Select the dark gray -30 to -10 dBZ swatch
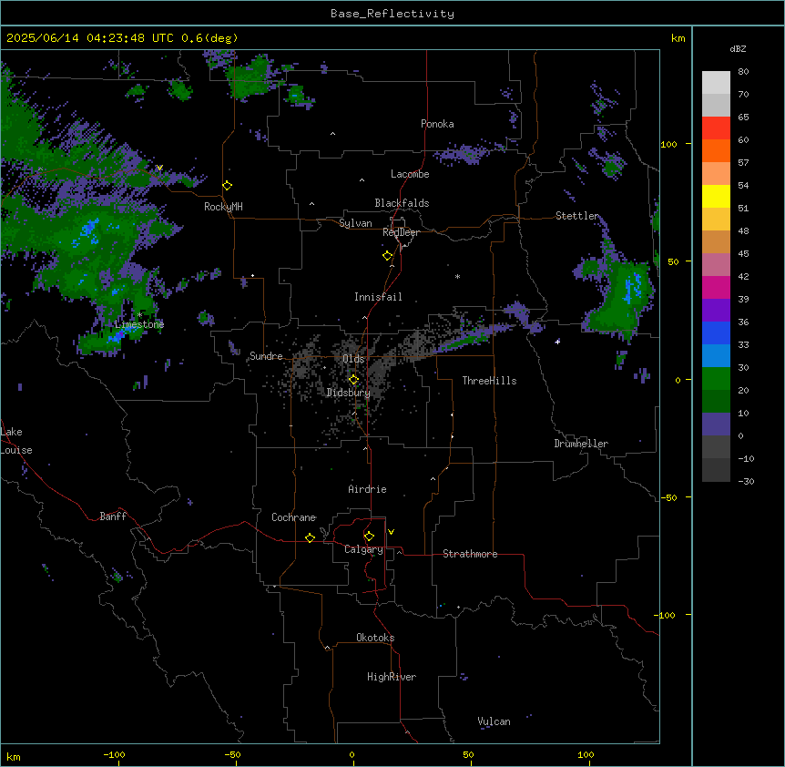Image resolution: width=785 pixels, height=767 pixels. point(716,470)
